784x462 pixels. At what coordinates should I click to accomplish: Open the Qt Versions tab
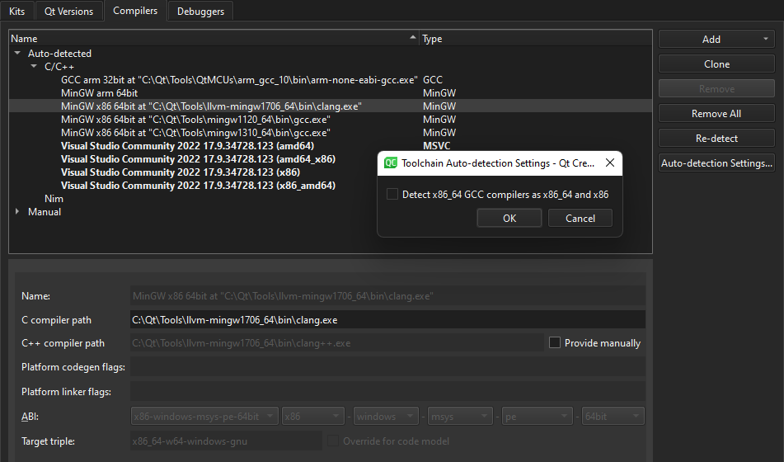pyautogui.click(x=69, y=11)
